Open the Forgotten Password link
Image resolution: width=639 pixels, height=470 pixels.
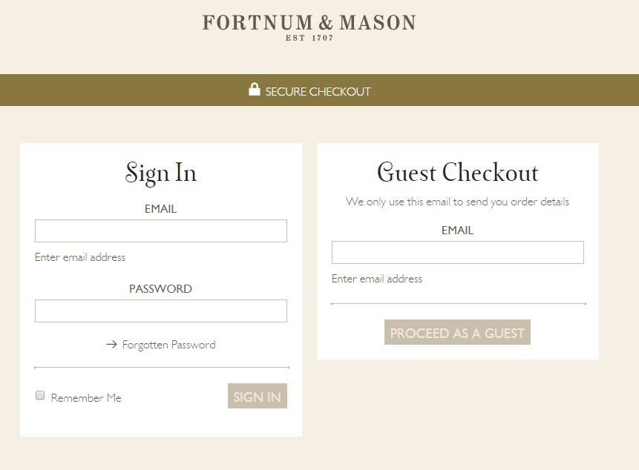tap(169, 344)
